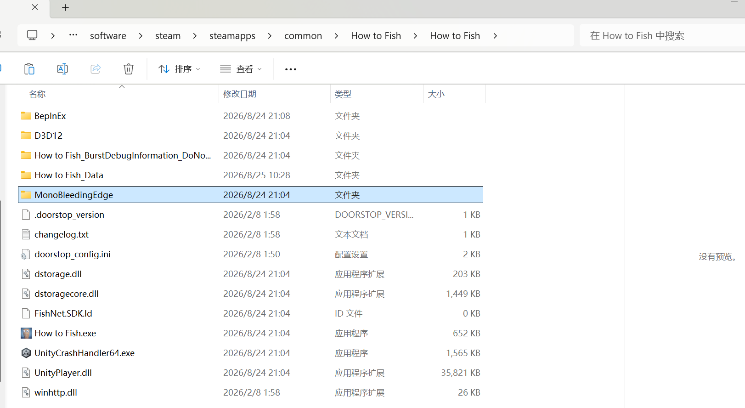Click the How to Fish_Data folder icon
This screenshot has width=745, height=408.
(x=26, y=175)
